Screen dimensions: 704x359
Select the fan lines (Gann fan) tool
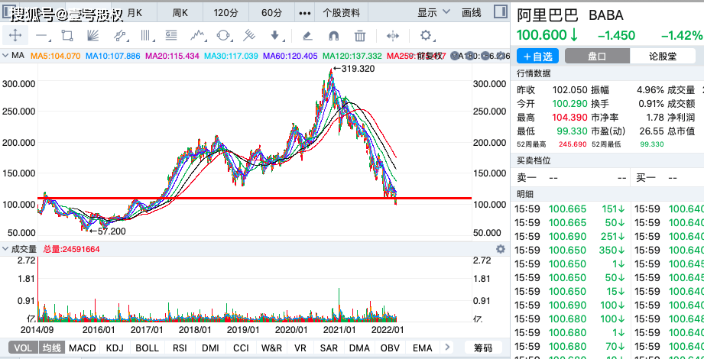pyautogui.click(x=93, y=35)
